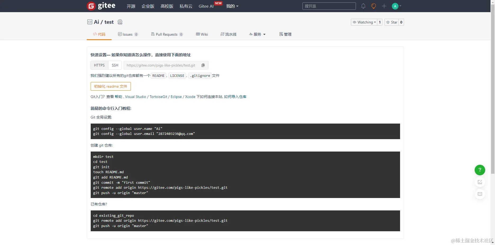Open the Pull Requests tab
This screenshot has height=245, width=495.
click(167, 34)
